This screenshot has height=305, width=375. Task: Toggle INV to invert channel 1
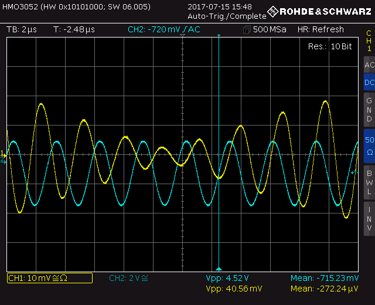[x=369, y=218]
